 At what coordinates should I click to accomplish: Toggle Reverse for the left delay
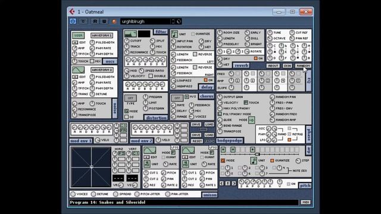[195, 54]
